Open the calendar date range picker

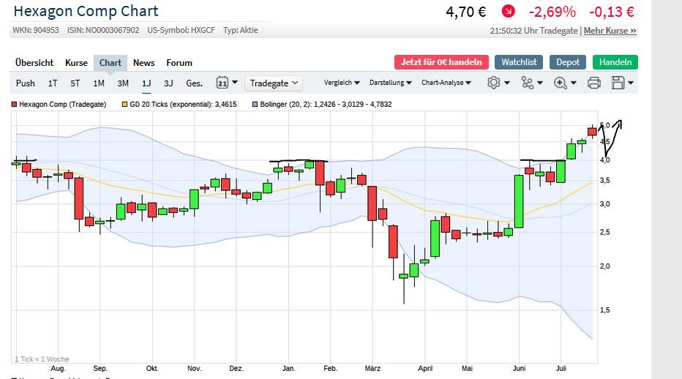coord(222,83)
